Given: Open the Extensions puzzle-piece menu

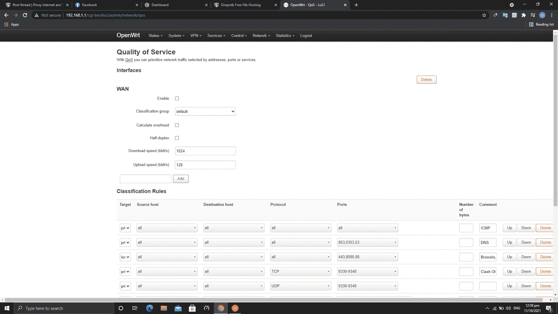Looking at the screenshot, I should pos(524,15).
